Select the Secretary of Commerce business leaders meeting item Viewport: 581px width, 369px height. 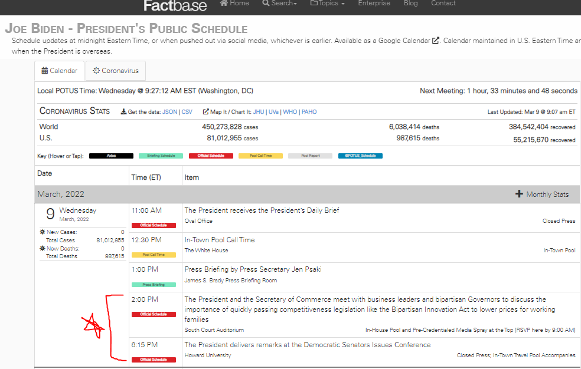pyautogui.click(x=370, y=309)
